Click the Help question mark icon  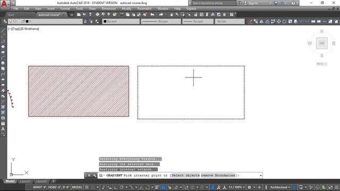tap(232, 14)
